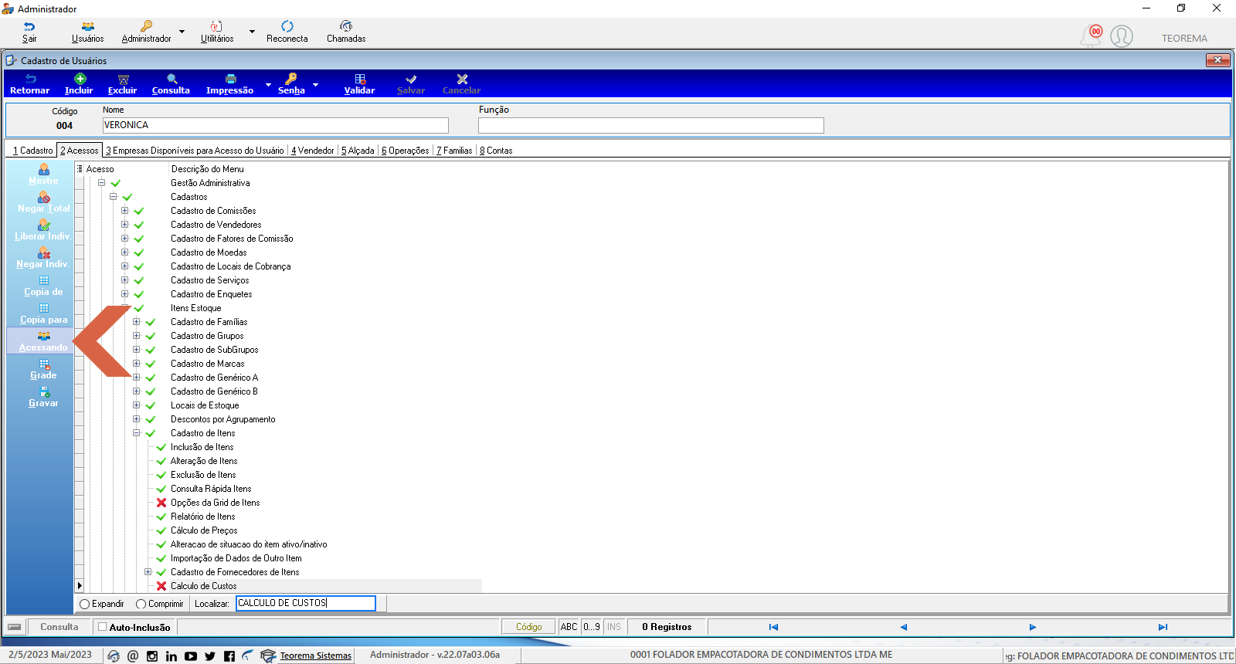Toggle red X access for Calculo de Custos
The image size is (1236, 664).
click(161, 586)
